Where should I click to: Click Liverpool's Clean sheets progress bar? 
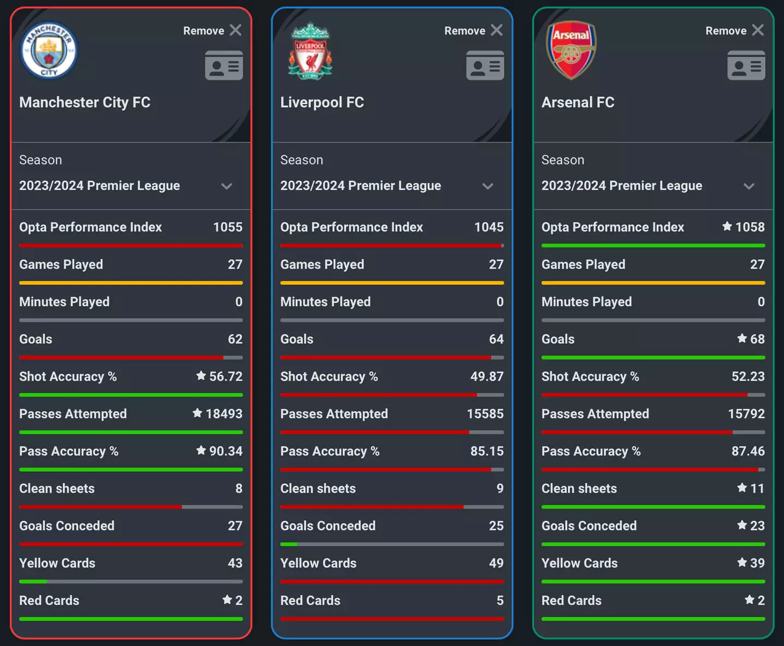click(392, 507)
